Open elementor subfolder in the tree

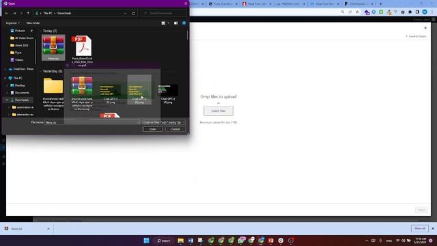coord(23,114)
